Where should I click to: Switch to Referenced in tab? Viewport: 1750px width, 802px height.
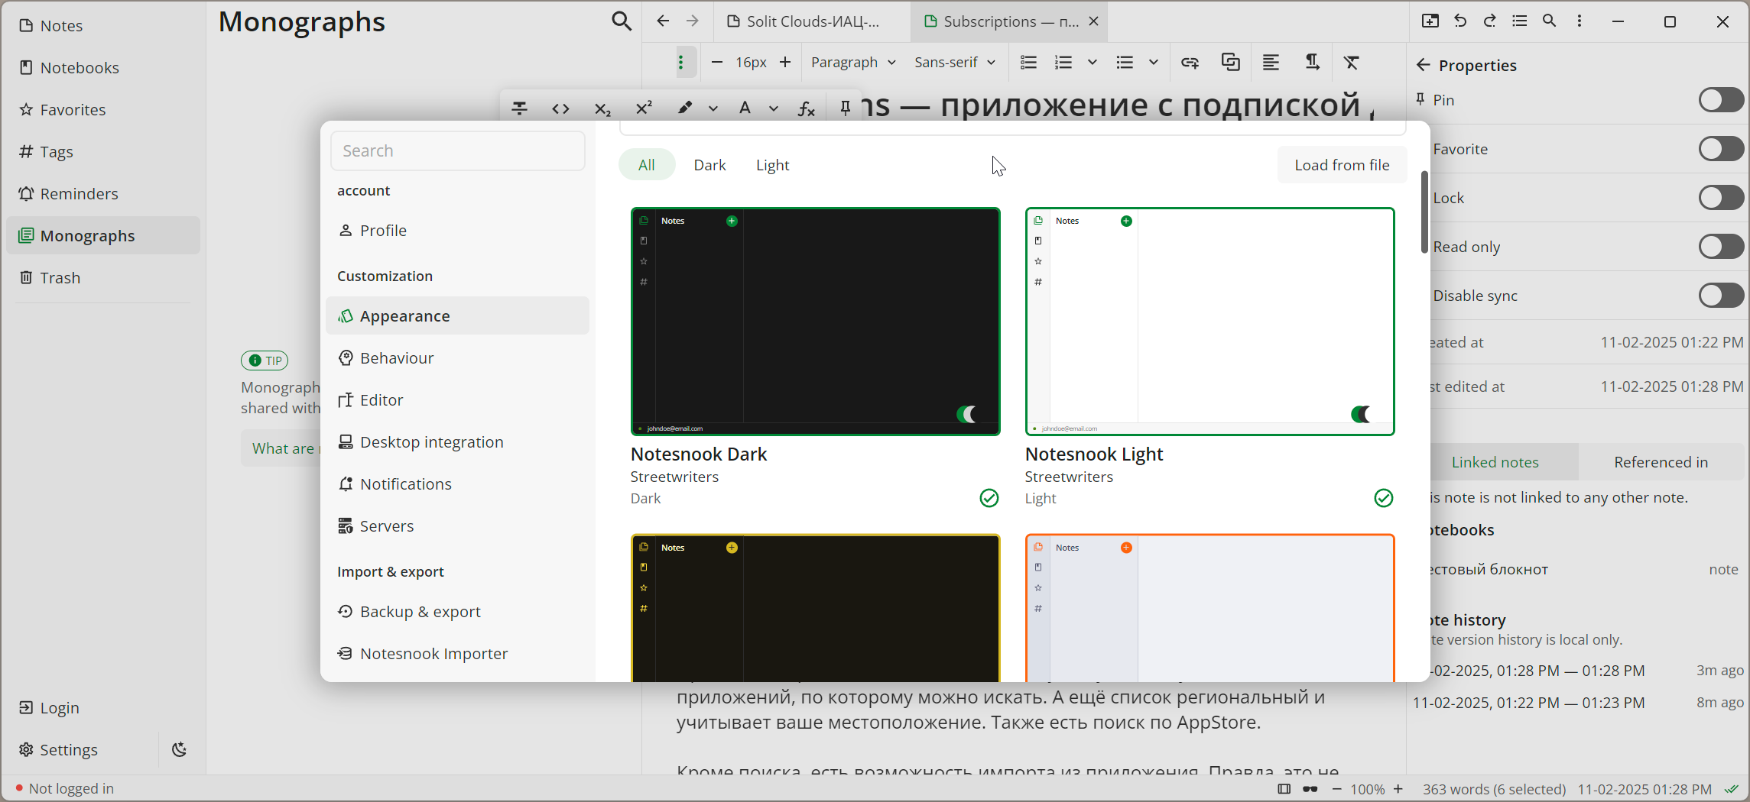pos(1661,462)
